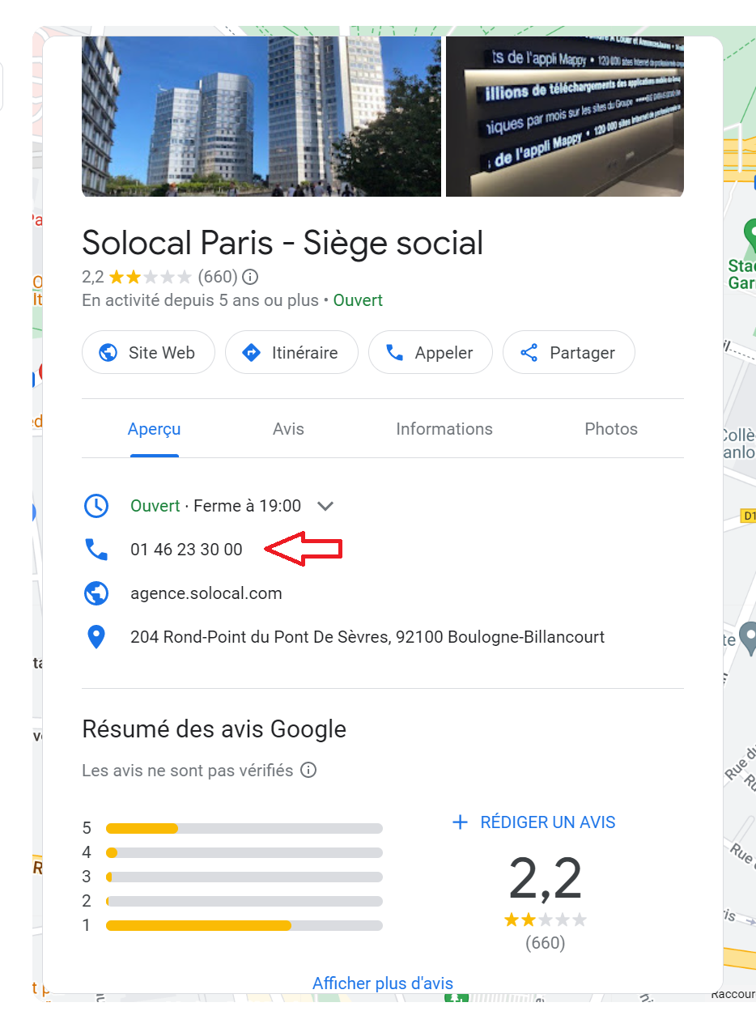Click the info icon next to the rating count
Screen dimensions: 756x1028
click(251, 277)
